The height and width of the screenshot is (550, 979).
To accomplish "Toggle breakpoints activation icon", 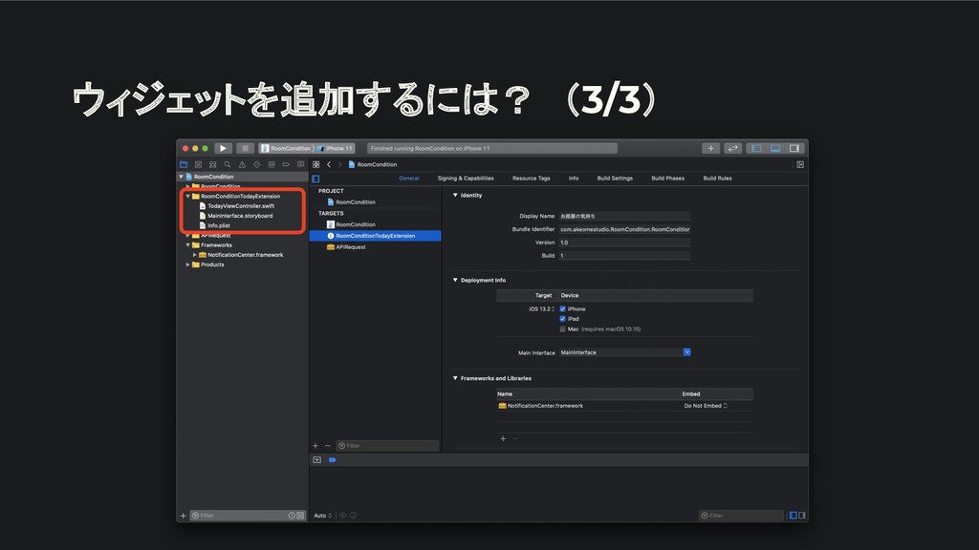I will [332, 459].
